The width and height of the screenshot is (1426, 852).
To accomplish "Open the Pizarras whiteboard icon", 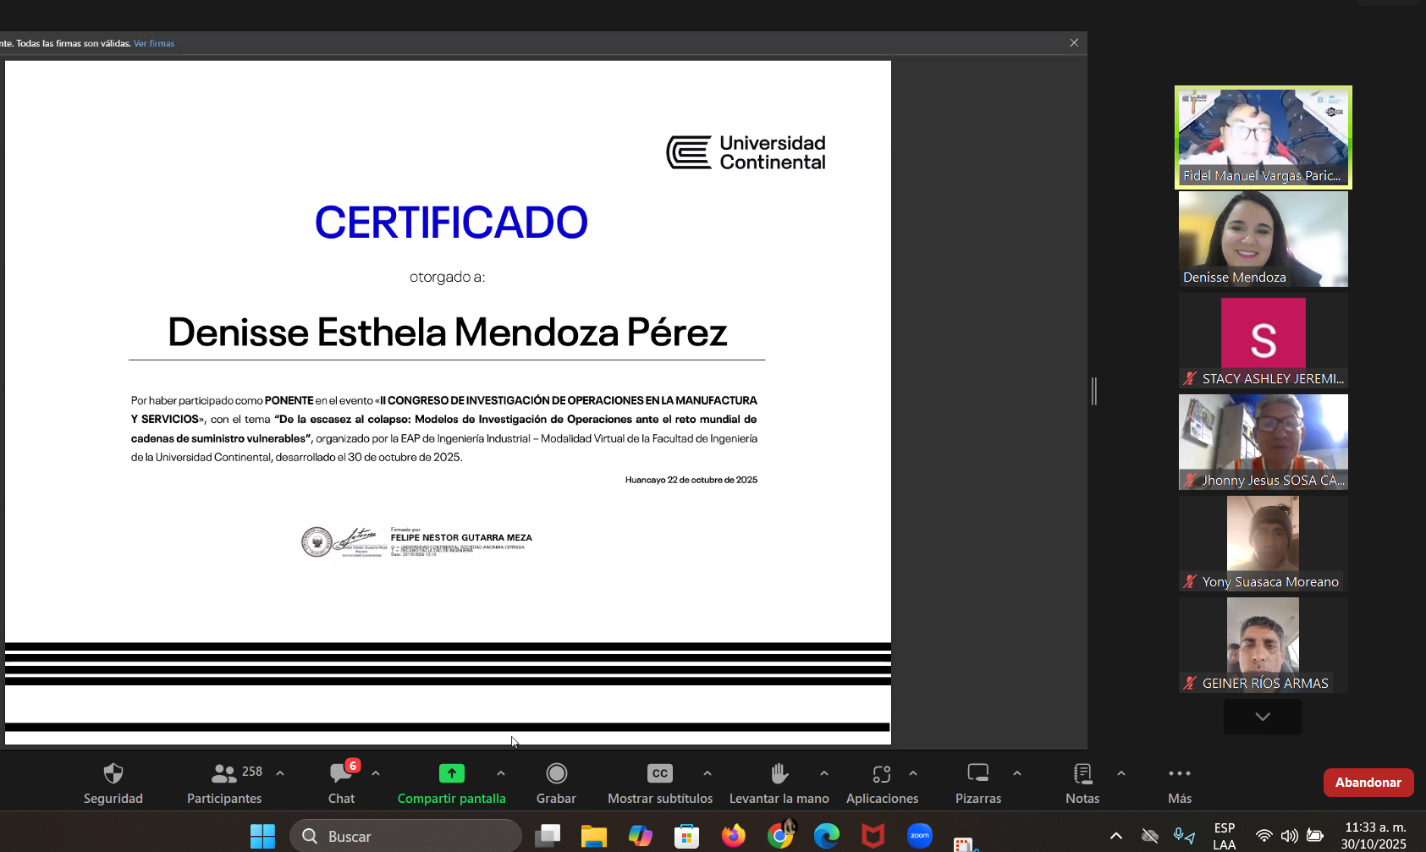I will [977, 774].
